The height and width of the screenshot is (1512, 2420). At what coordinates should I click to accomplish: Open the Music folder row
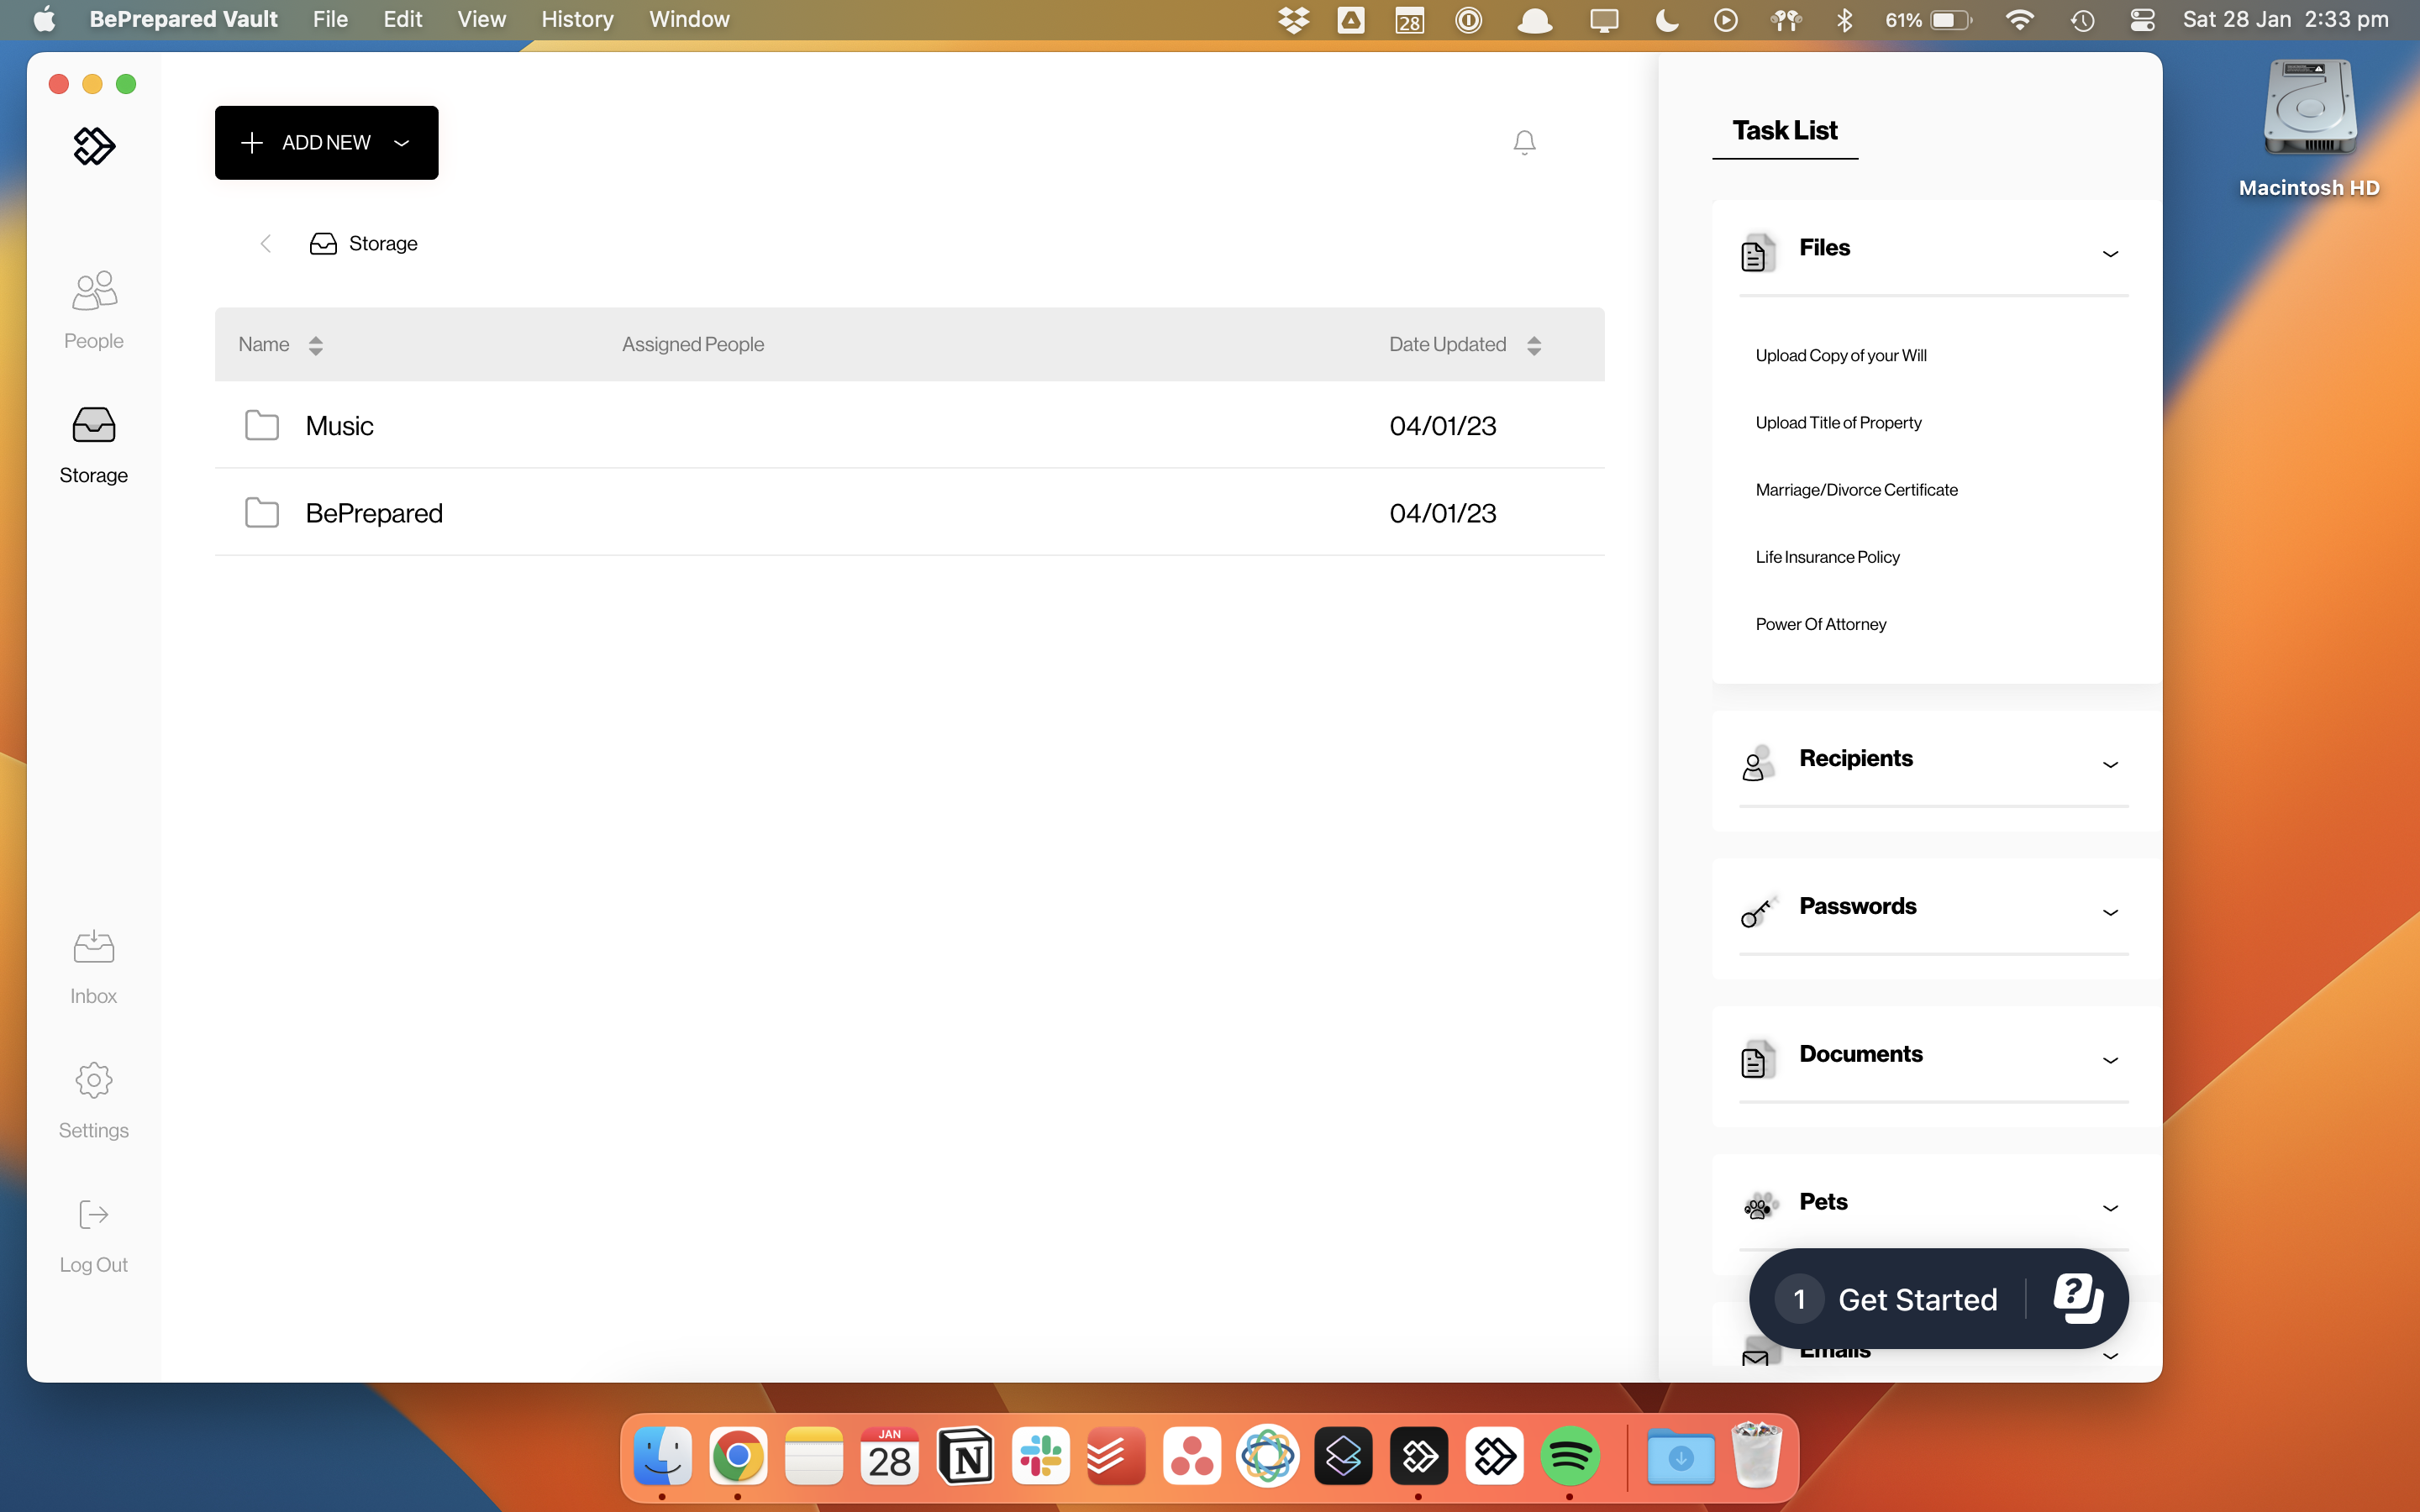point(340,426)
